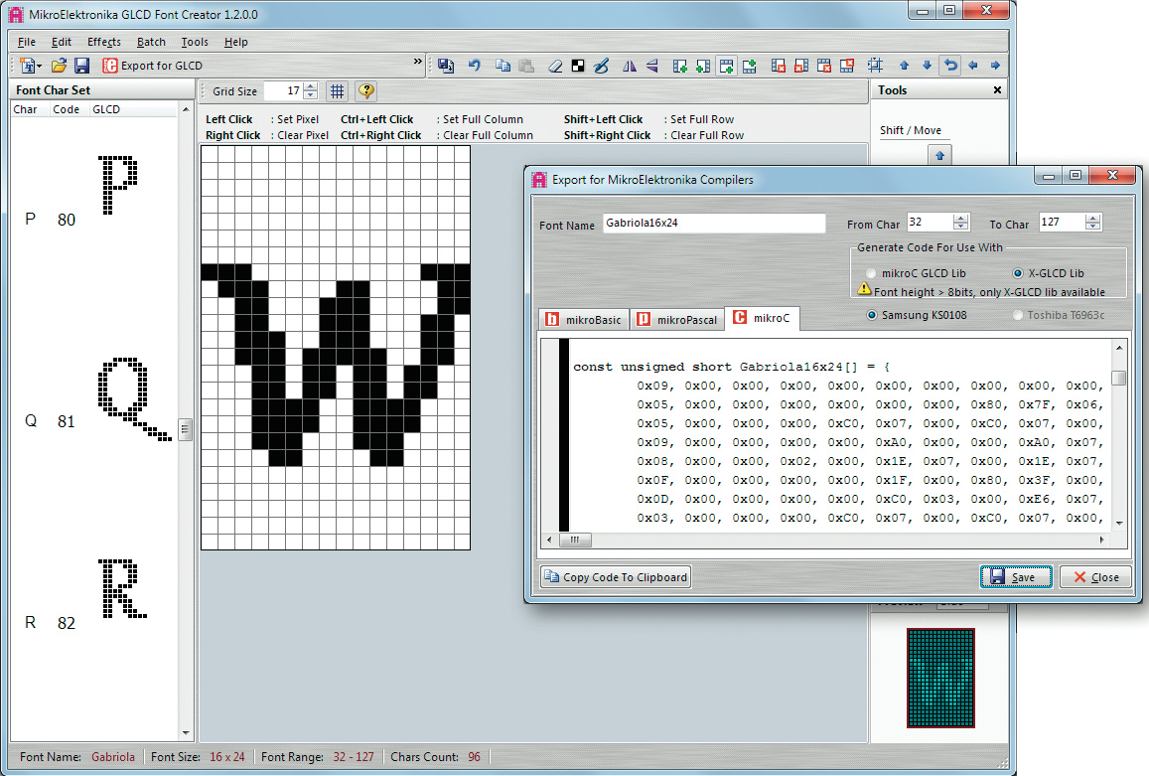Click the undo arrow icon in toolbar

tap(474, 66)
